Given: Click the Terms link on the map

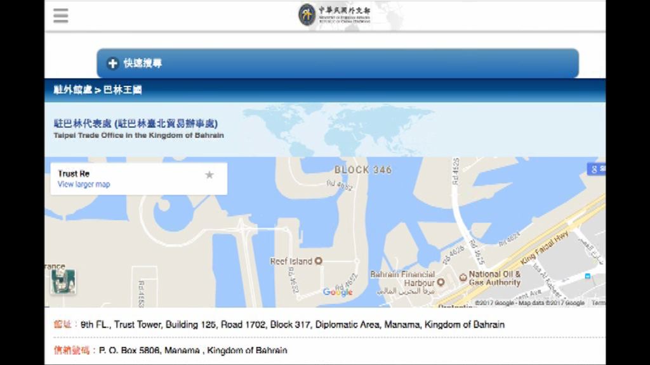Looking at the screenshot, I should (x=600, y=302).
